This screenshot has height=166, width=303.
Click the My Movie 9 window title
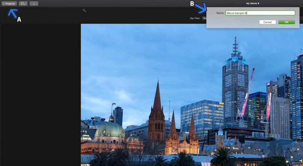point(253,4)
